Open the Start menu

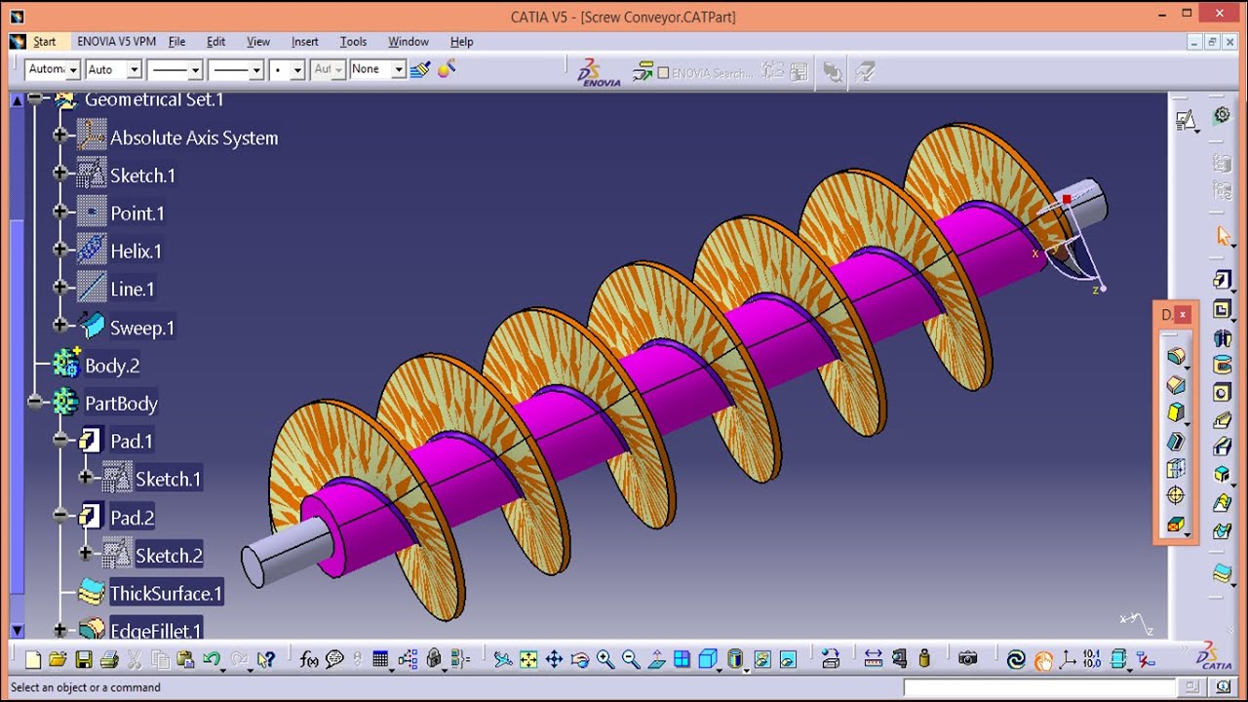click(44, 42)
